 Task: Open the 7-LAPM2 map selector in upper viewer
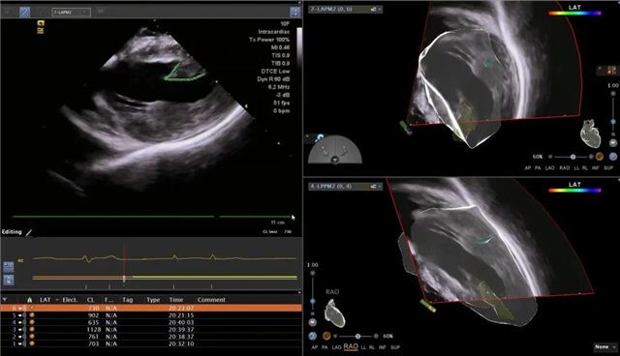tap(346, 9)
